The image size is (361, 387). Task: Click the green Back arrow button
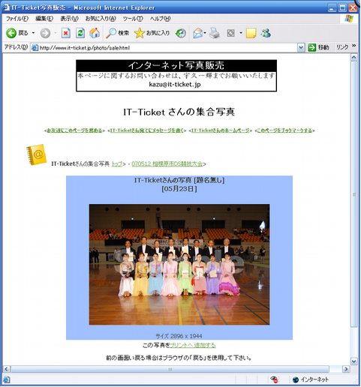[11, 33]
